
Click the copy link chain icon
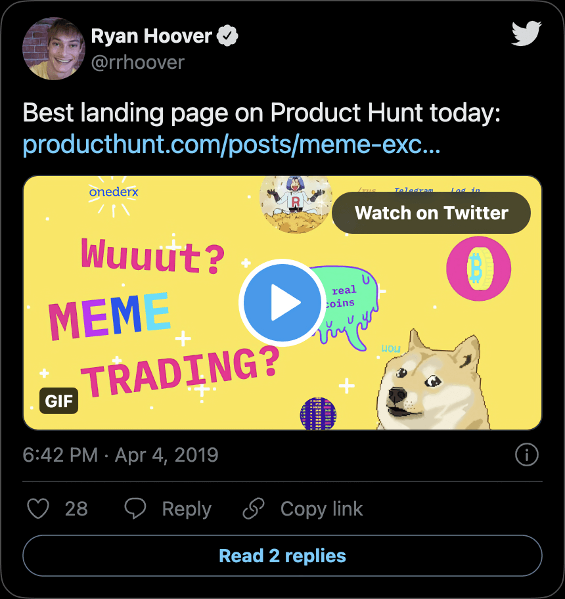tap(254, 509)
